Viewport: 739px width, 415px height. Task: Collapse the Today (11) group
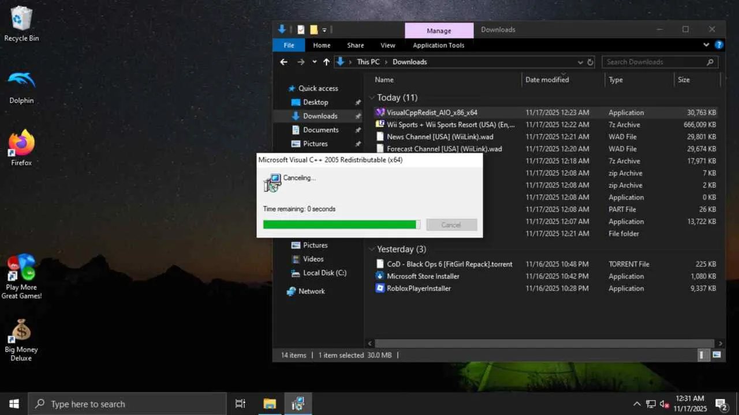[372, 97]
